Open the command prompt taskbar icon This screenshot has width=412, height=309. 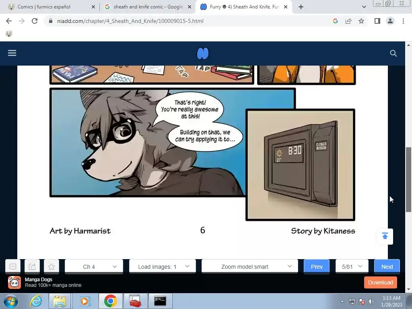[160, 301]
